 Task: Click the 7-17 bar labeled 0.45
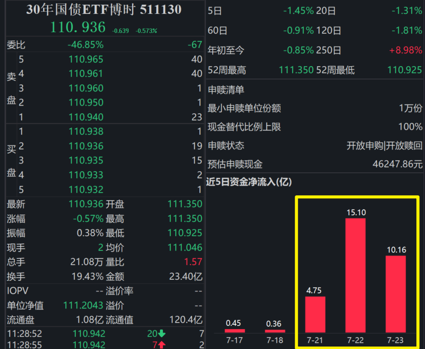235,331
